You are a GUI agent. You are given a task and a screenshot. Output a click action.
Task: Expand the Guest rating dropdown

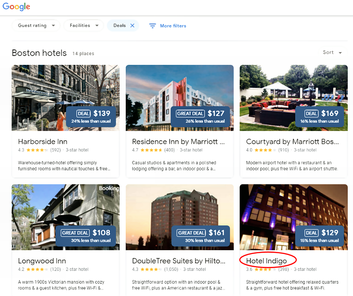coord(36,26)
